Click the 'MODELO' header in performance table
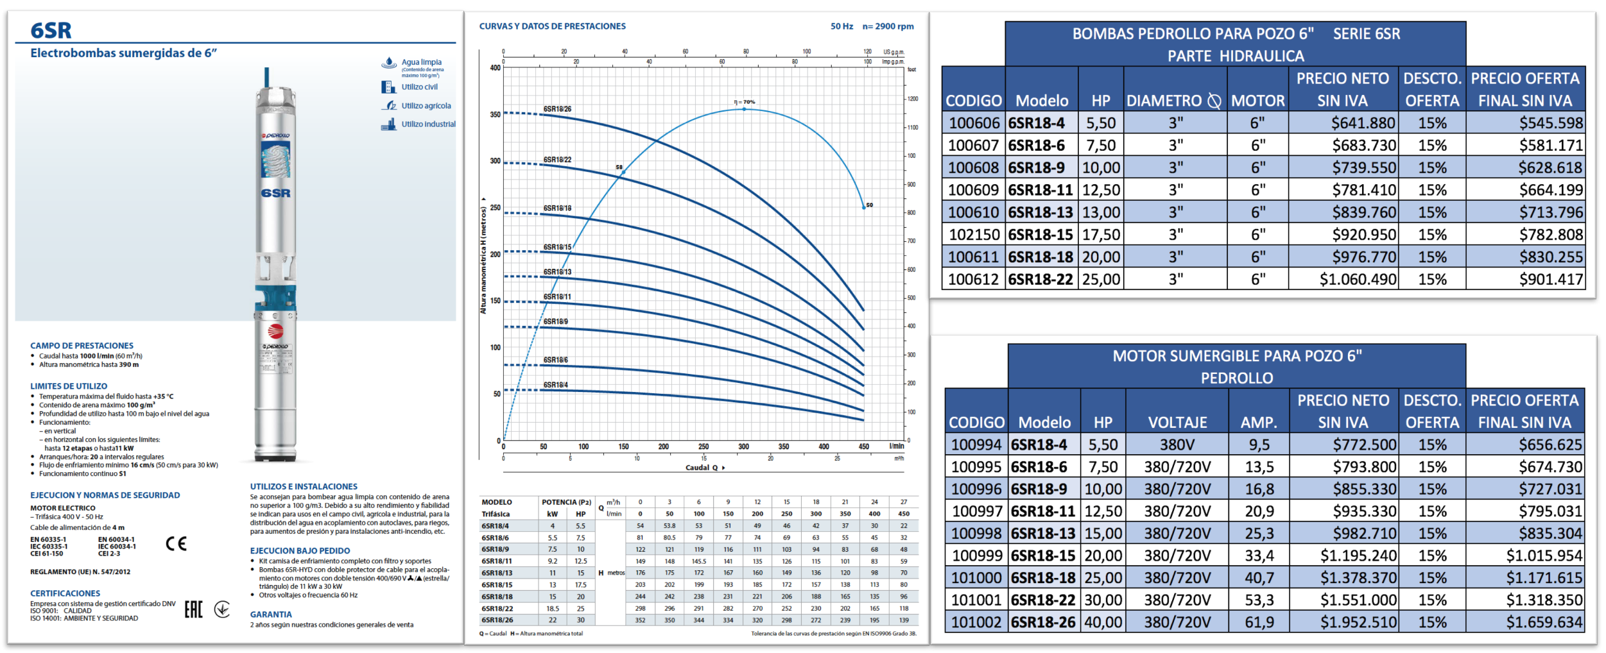The width and height of the screenshot is (1606, 653). 497,502
